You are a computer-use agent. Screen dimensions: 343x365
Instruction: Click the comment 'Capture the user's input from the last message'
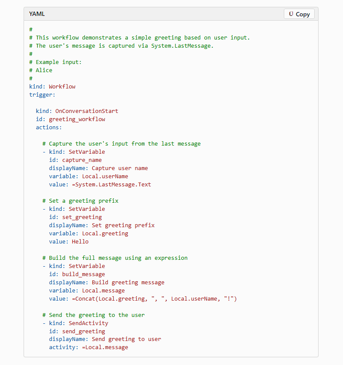121,143
